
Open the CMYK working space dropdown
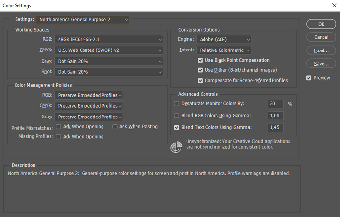109,50
